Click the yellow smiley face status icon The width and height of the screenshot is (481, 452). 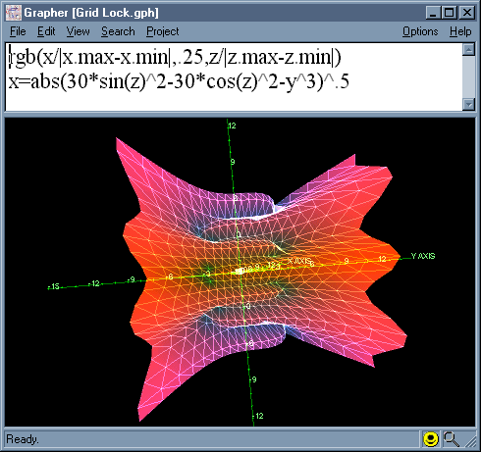point(431,439)
